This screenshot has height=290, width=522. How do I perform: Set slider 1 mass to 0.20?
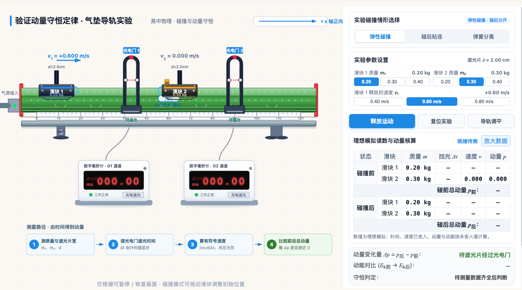tap(366, 82)
